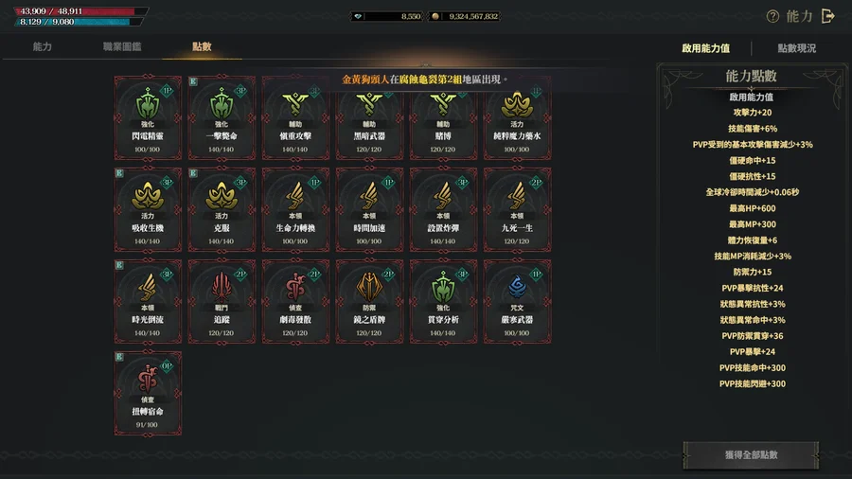
Task: Click the 純粹魔力藥水 lotus icon
Action: [517, 104]
